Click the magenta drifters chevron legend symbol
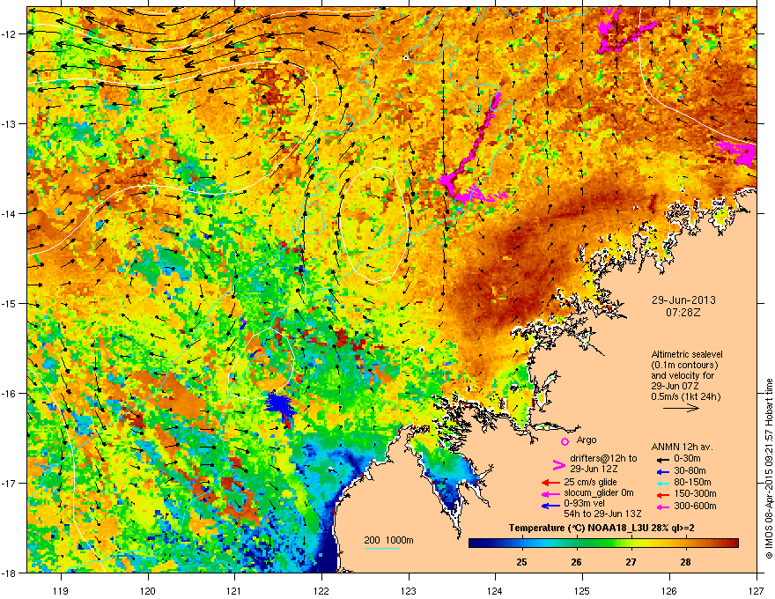Screen dimensions: 775x599 pos(558,465)
